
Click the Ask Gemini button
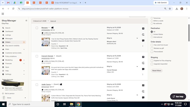tap(161, 3)
